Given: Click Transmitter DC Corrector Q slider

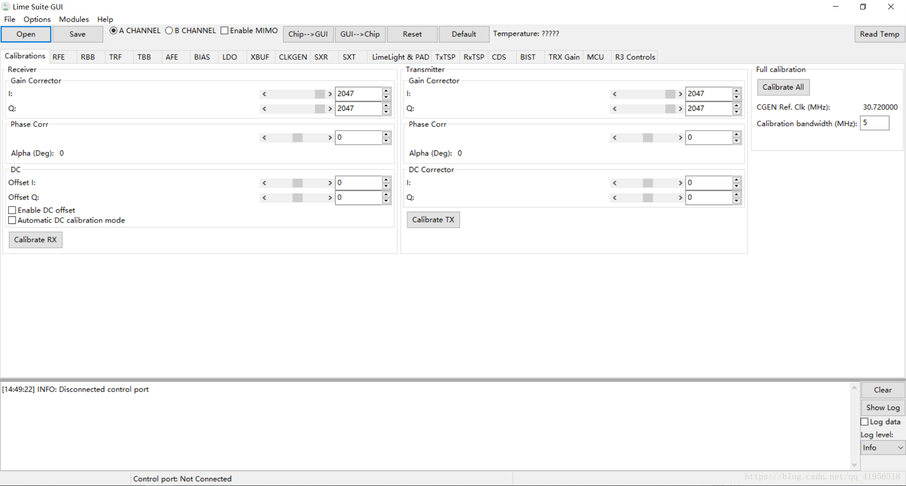Looking at the screenshot, I should tap(647, 198).
